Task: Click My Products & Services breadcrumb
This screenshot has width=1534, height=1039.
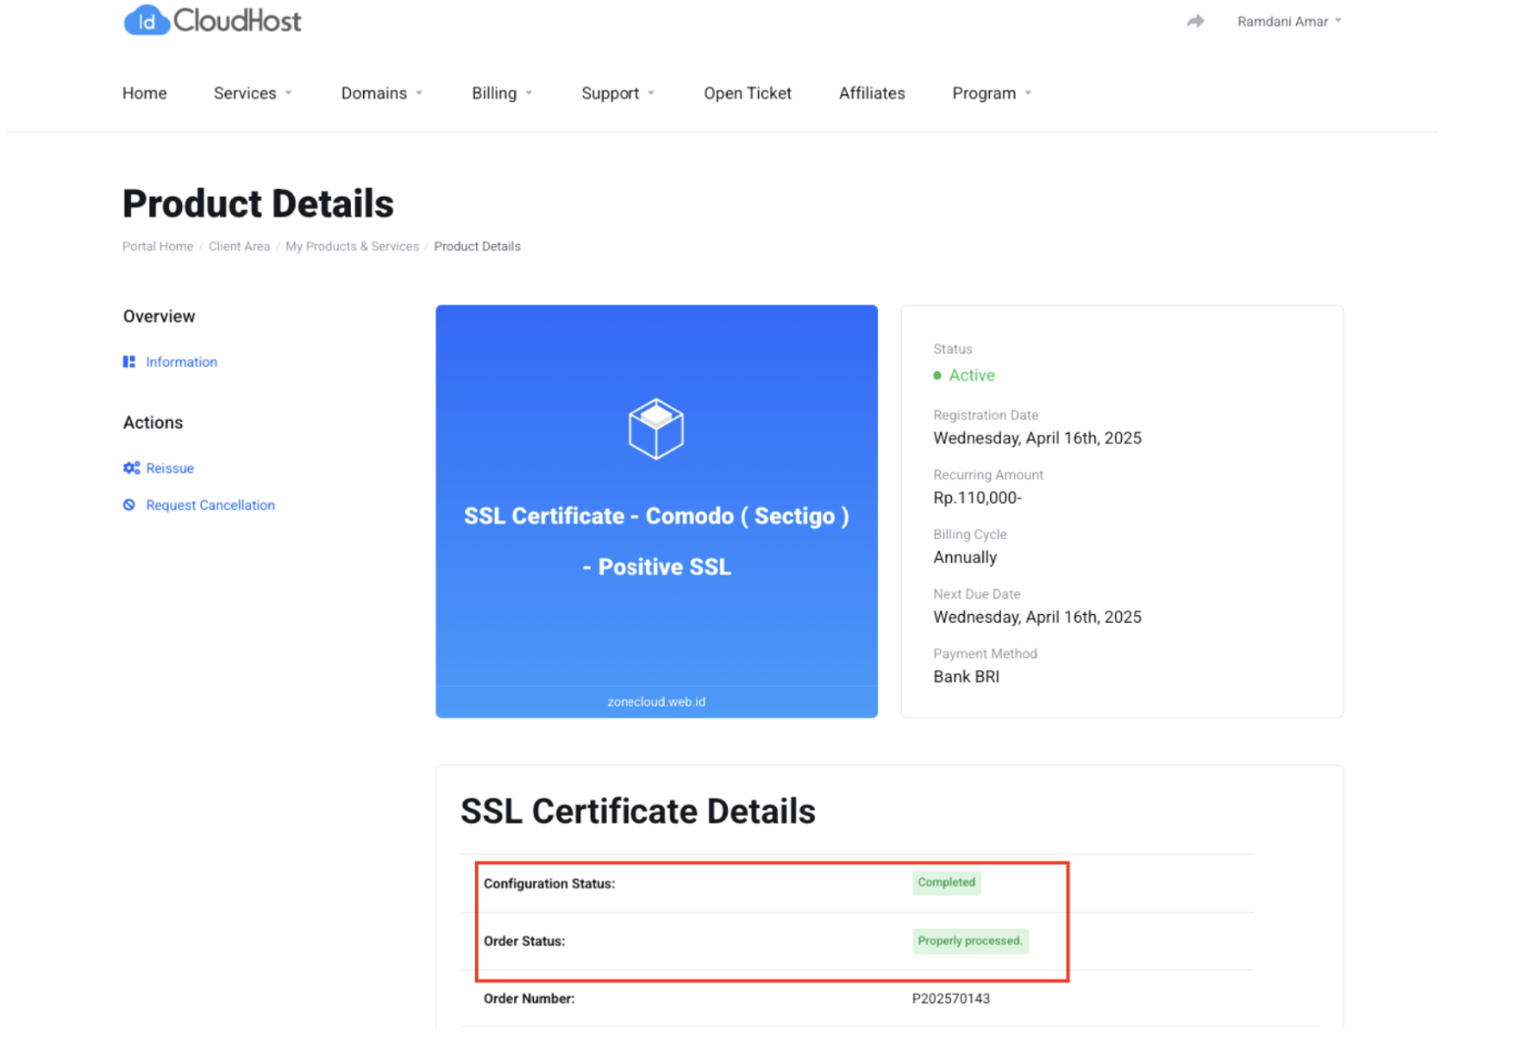Action: (352, 246)
